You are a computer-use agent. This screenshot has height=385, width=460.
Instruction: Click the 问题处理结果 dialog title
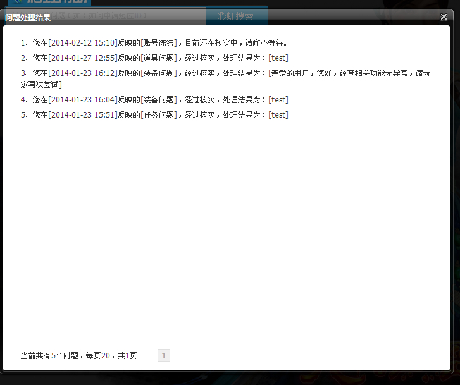pyautogui.click(x=28, y=17)
